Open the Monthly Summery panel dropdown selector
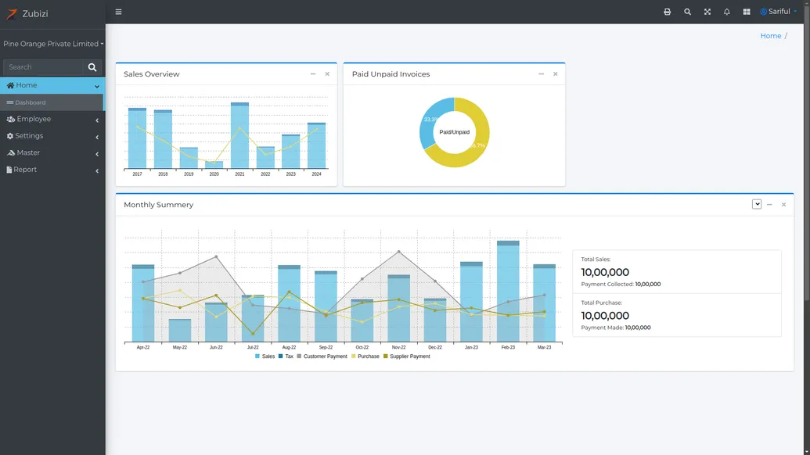This screenshot has height=455, width=810. [756, 203]
